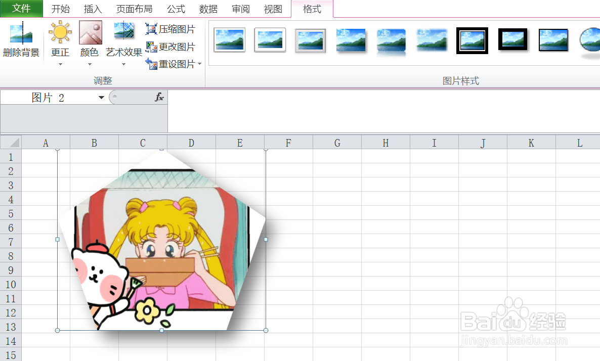This screenshot has width=600, height=361.
Task: Switch to the Home (开始) tab
Action: (61, 9)
